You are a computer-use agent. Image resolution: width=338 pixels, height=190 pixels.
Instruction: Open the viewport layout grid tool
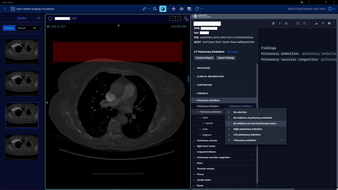[189, 9]
